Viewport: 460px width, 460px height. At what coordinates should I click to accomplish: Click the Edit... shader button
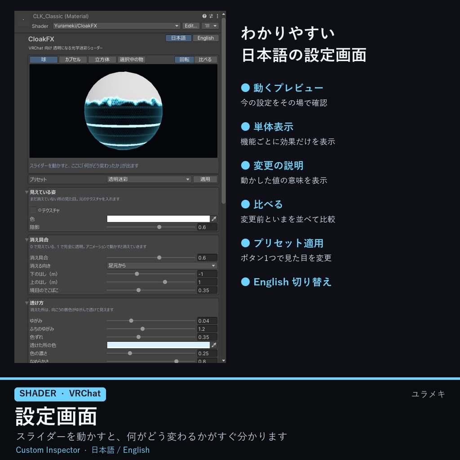pyautogui.click(x=191, y=26)
